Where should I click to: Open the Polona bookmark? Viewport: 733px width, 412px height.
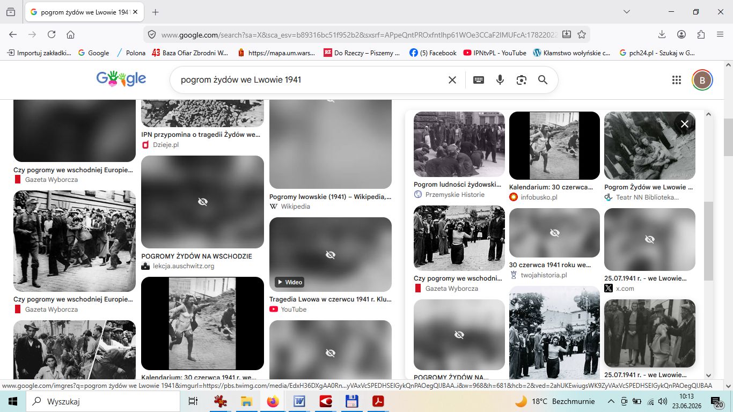coord(131,53)
